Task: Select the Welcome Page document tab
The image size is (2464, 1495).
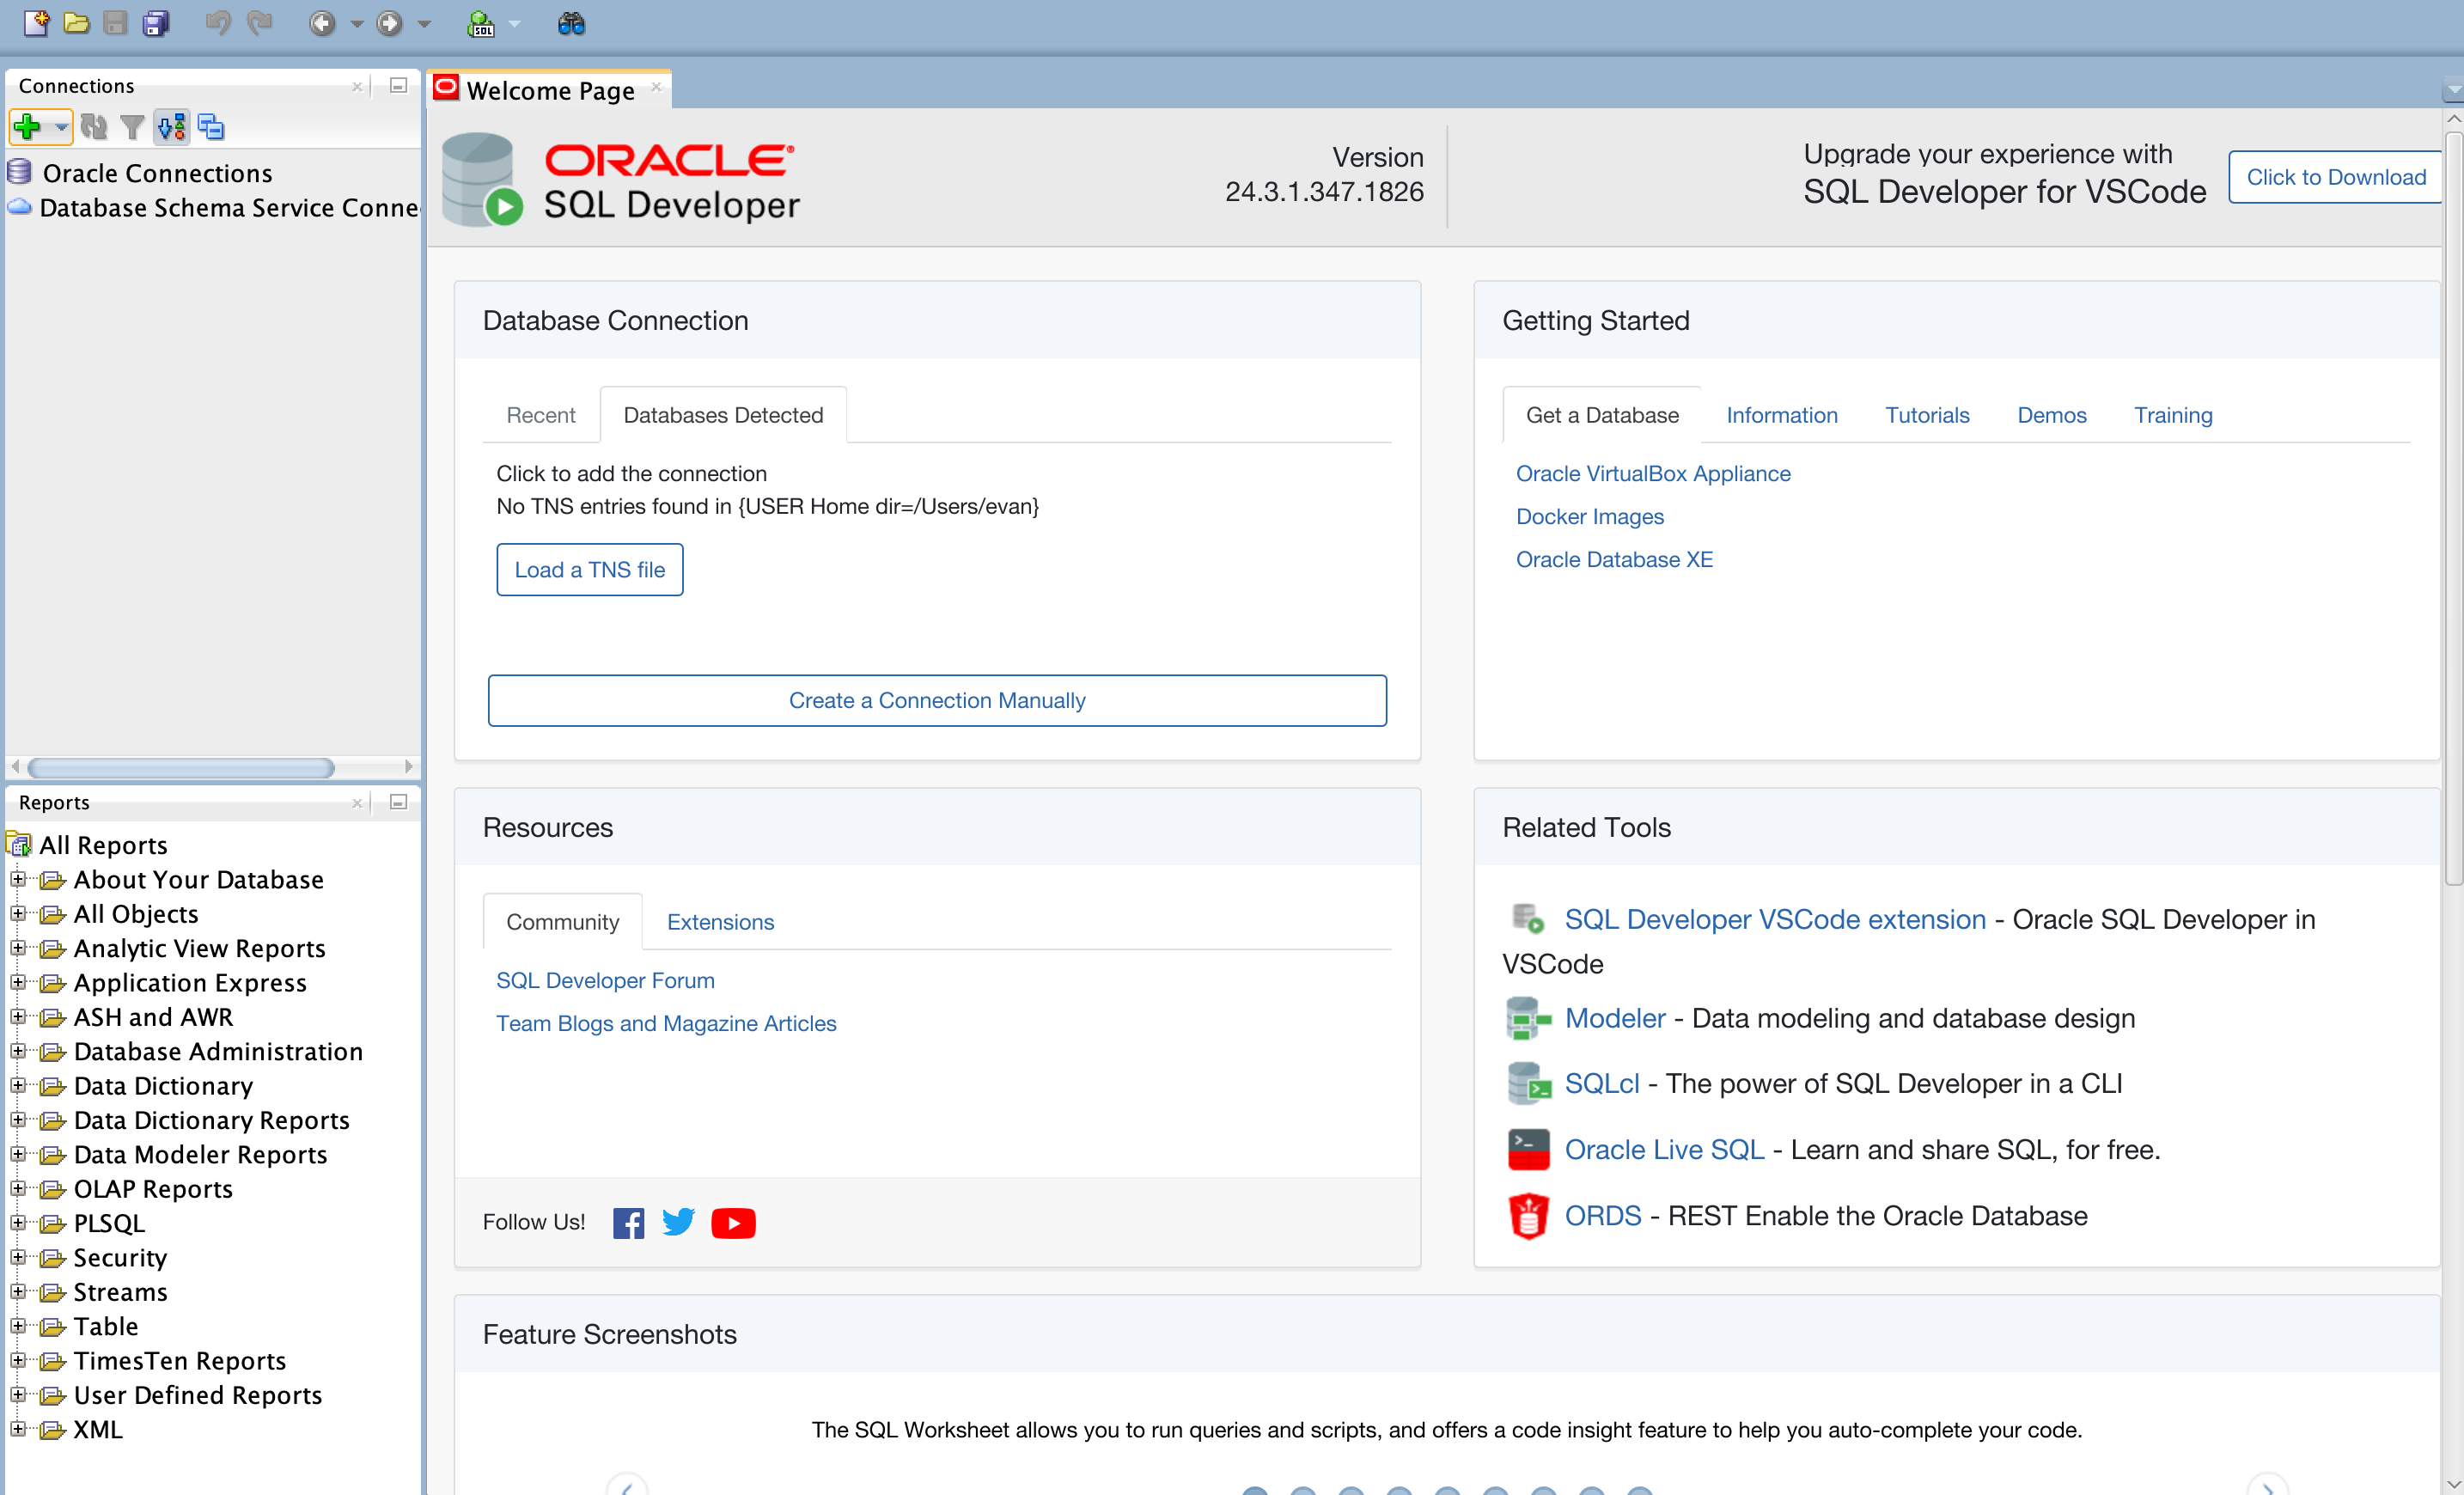Action: pyautogui.click(x=549, y=90)
